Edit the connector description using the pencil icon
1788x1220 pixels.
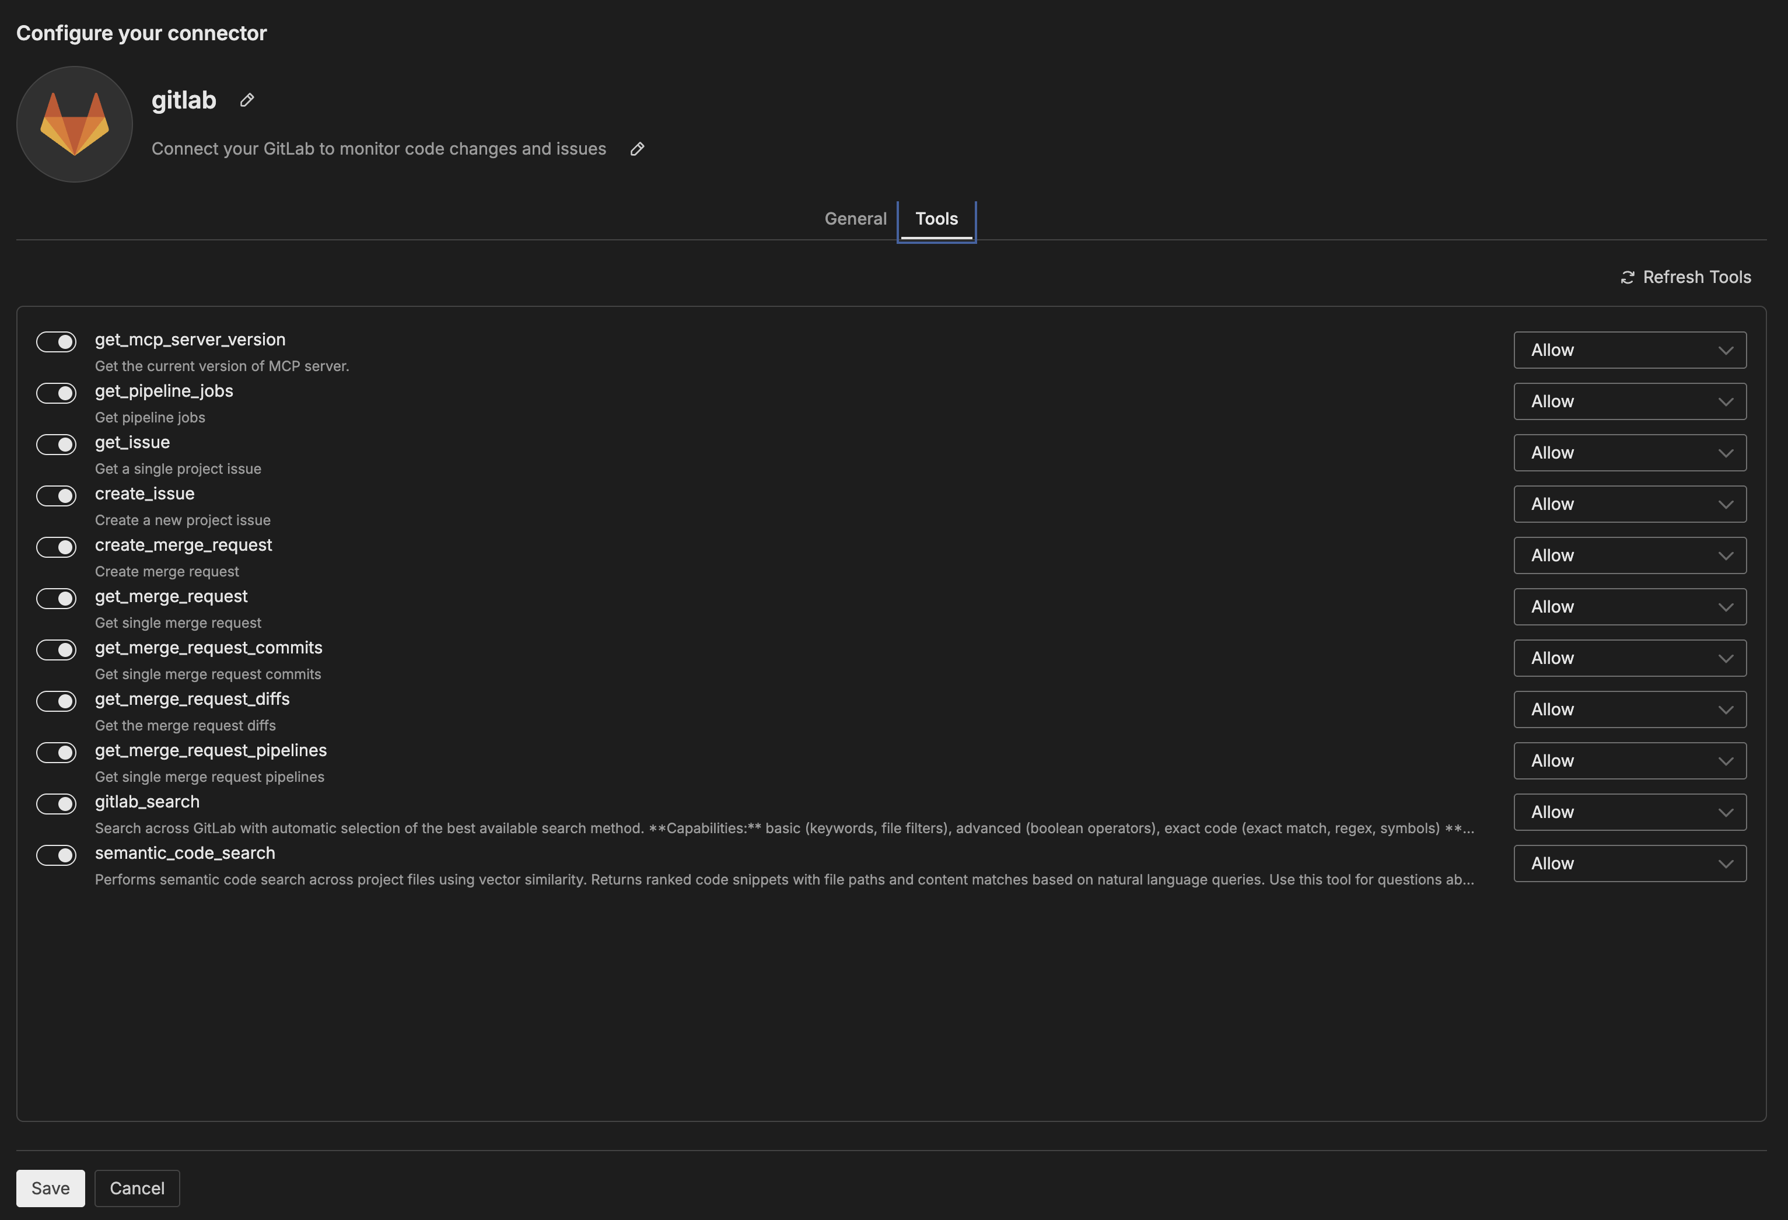637,149
